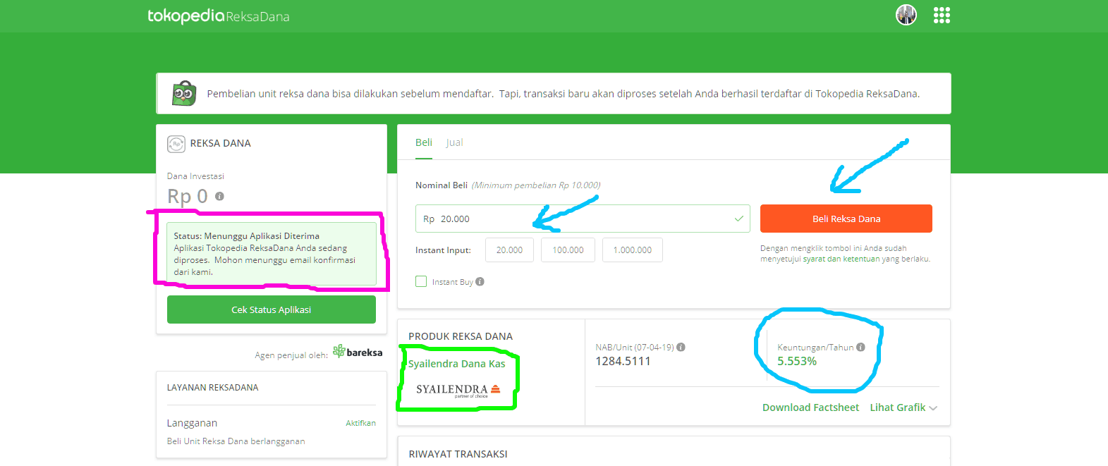Click the Syailendra logo image
Viewport: 1108px width, 466px height.
[x=458, y=390]
